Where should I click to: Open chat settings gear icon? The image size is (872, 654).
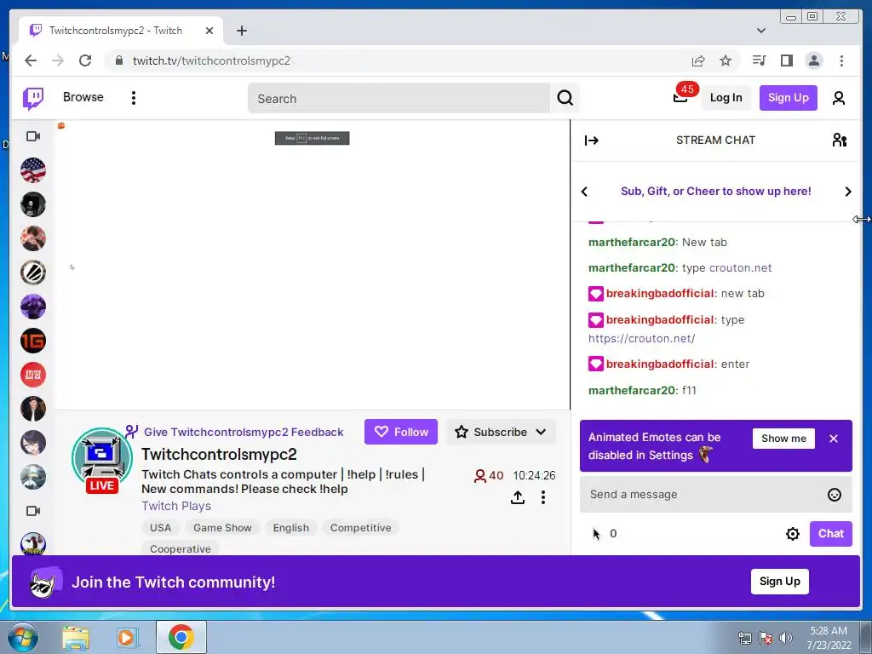793,534
